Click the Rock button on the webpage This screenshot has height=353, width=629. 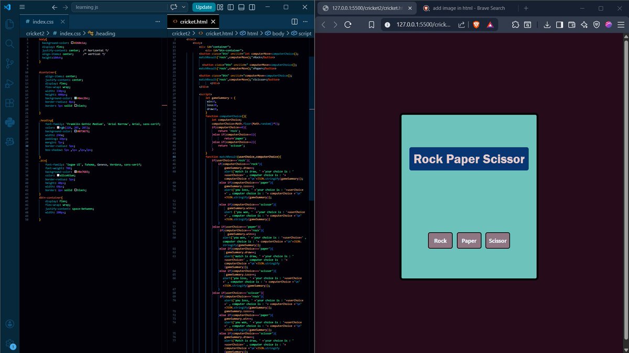[x=440, y=241]
